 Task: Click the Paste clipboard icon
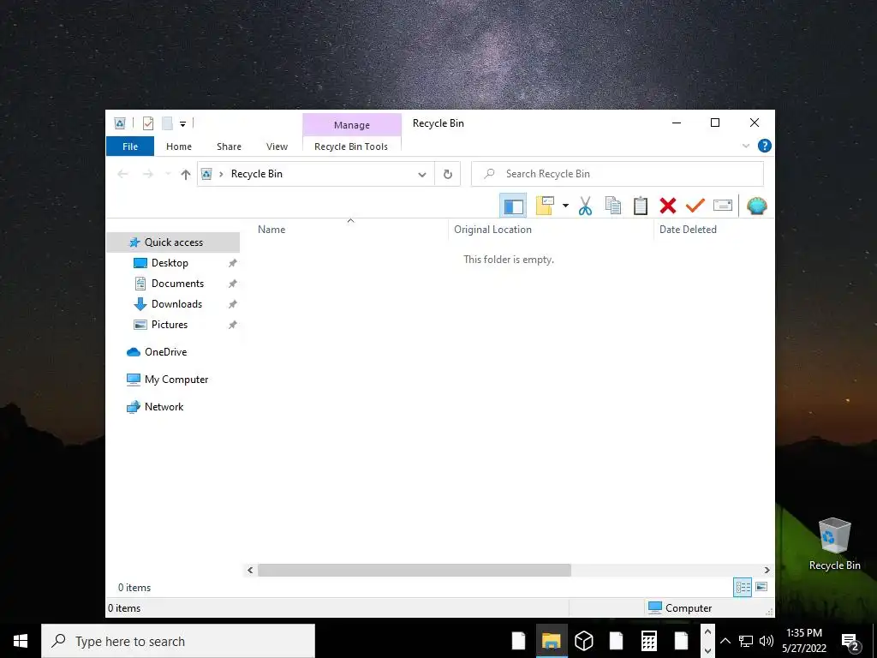coord(641,206)
